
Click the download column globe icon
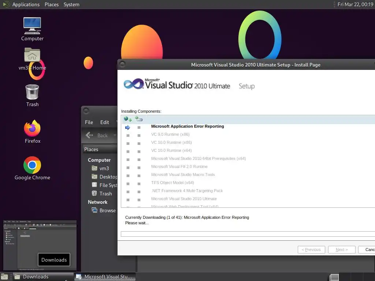(128, 119)
